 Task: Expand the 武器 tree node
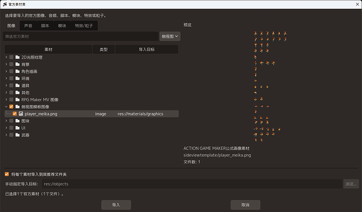[x=6, y=135]
